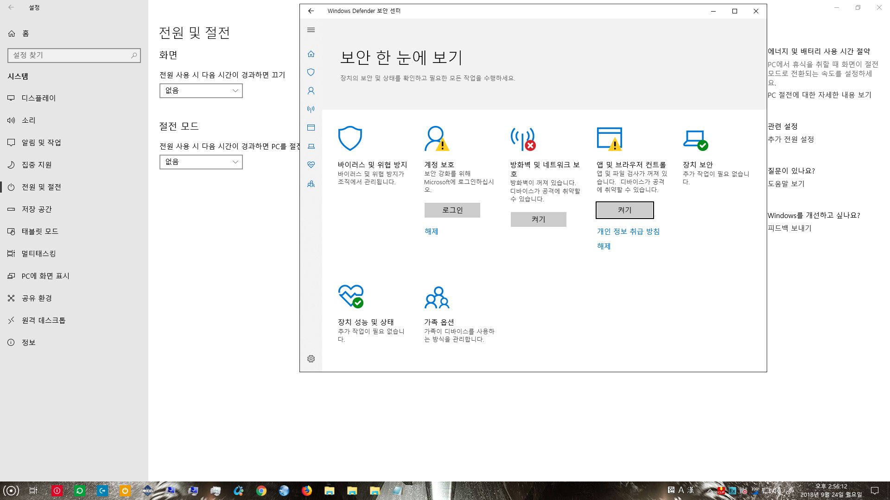Viewport: 890px width, 500px height.
Task: Open the Nexus icon on the taskbar
Action: [x=148, y=491]
